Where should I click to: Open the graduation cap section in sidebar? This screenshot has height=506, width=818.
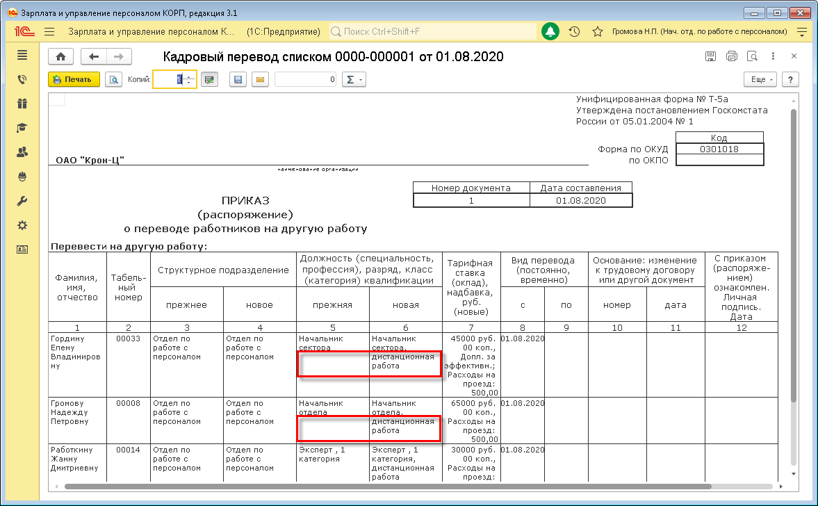tap(22, 128)
